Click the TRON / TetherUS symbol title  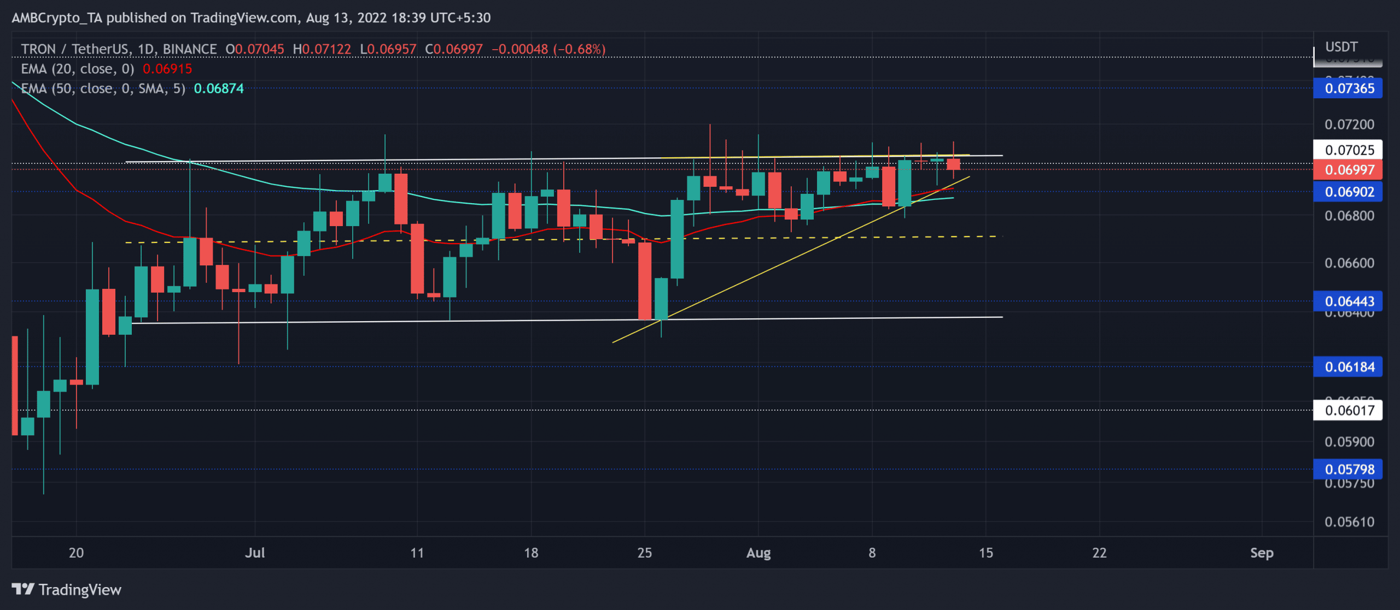pos(119,49)
